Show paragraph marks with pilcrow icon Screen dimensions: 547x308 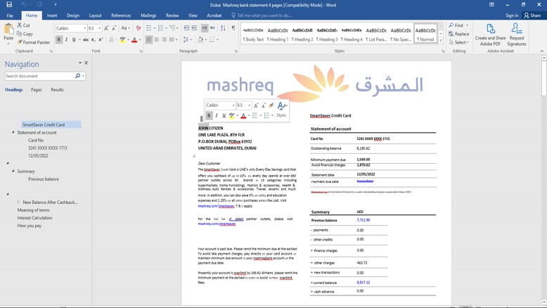[x=233, y=28]
